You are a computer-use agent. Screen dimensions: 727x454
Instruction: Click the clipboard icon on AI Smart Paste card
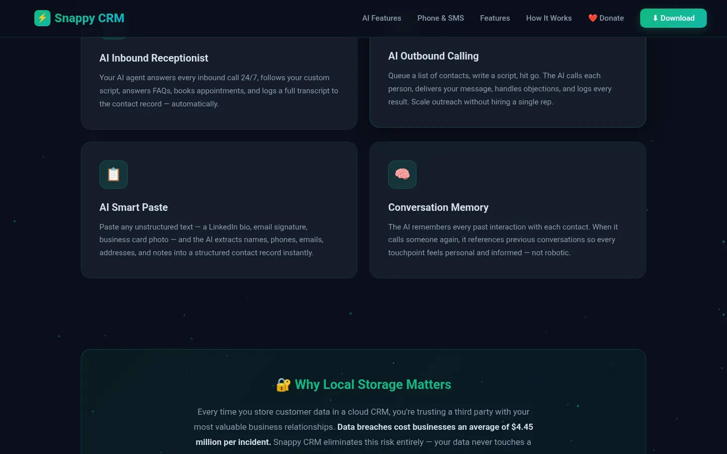[114, 175]
